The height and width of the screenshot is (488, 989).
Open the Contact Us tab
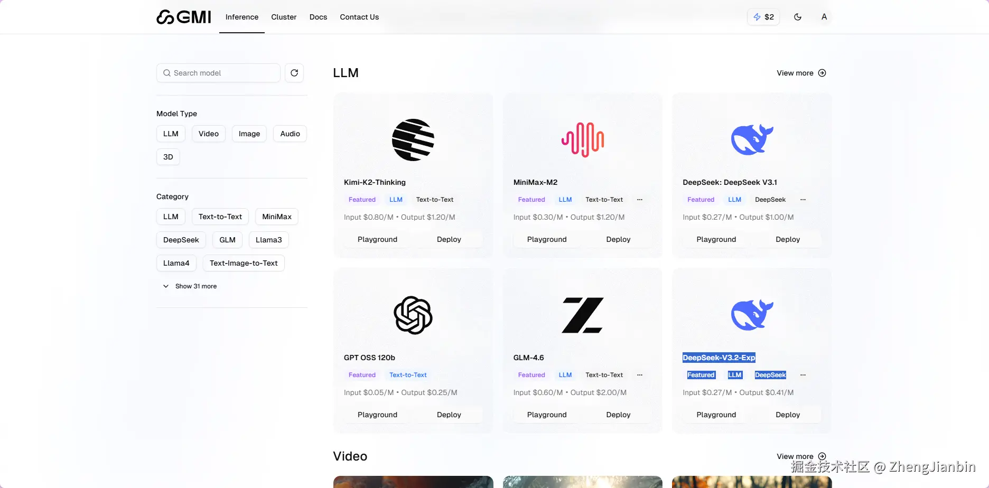point(359,17)
